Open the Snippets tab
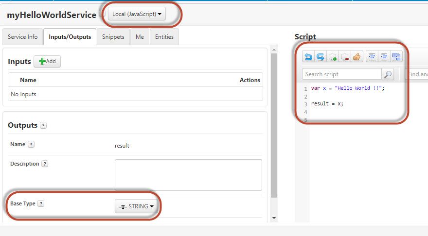428x236 pixels. click(x=113, y=37)
